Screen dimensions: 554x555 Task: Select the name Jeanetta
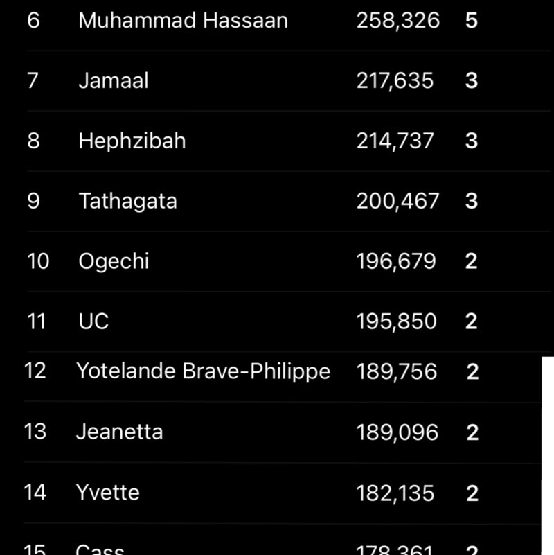click(x=119, y=432)
